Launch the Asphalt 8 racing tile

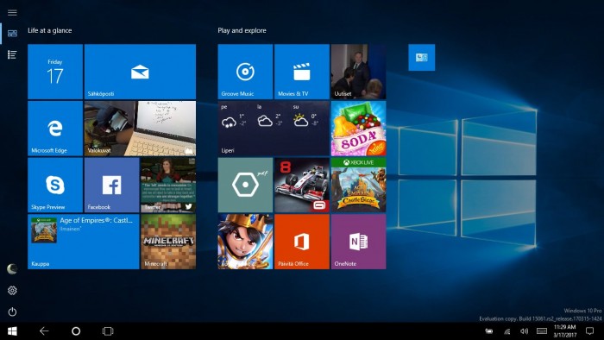coord(302,186)
